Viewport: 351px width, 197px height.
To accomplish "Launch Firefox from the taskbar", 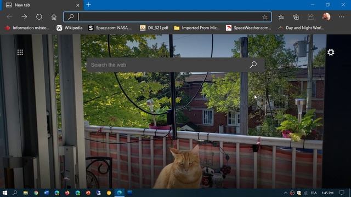I will tap(67, 193).
